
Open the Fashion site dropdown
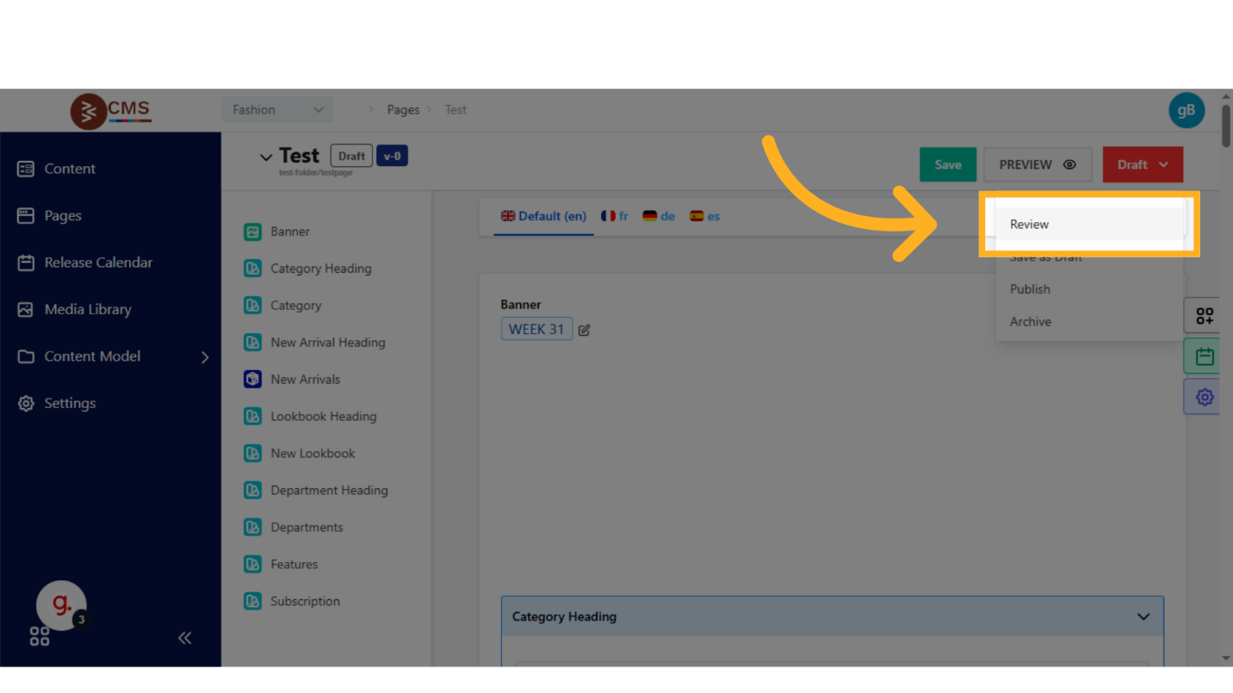click(x=277, y=110)
